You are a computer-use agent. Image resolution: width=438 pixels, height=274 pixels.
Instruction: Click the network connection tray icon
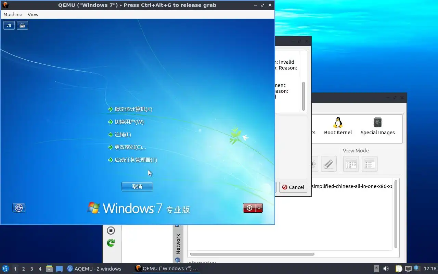pyautogui.click(x=408, y=269)
